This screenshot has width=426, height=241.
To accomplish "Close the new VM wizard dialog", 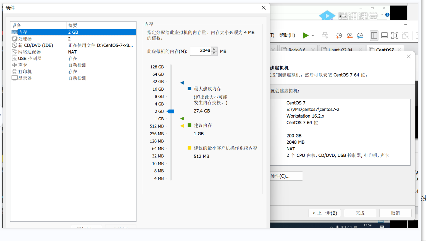I will pyautogui.click(x=409, y=56).
